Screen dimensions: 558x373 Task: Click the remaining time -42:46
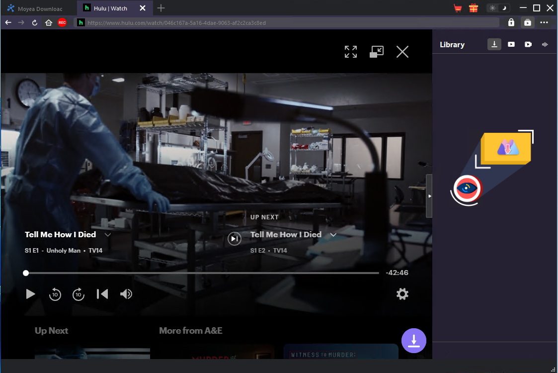click(x=397, y=273)
